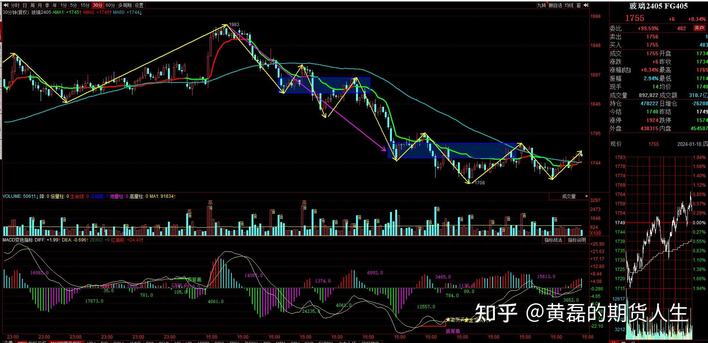This screenshot has height=343, width=708.
Task: Click the large current price 1755
Action: (x=635, y=18)
